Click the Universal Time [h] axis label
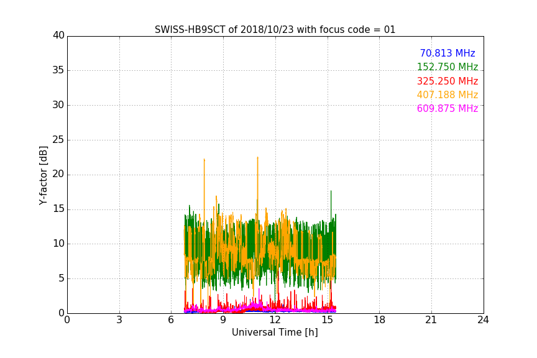The image size is (537, 358). pos(275,333)
